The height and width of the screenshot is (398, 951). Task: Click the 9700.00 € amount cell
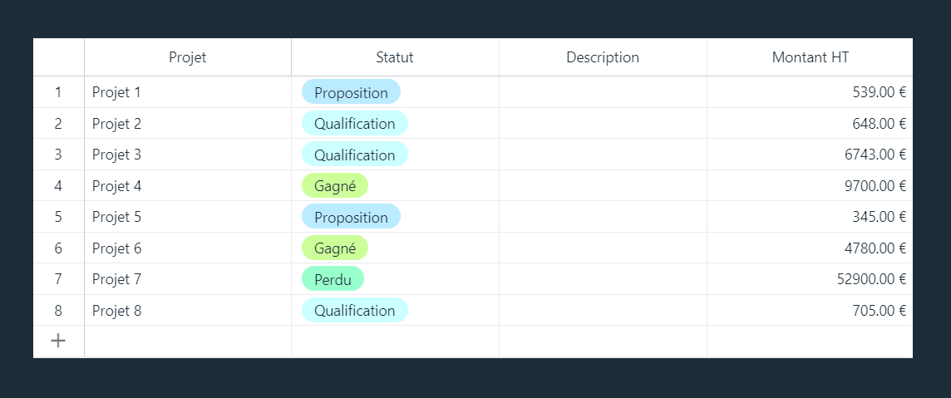(x=811, y=186)
